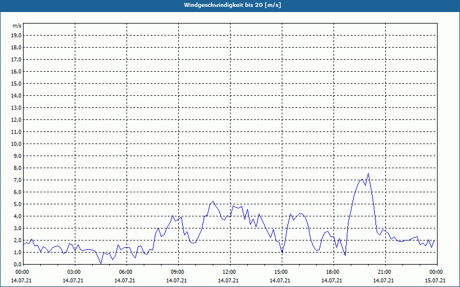Click the "12,0" y-axis label
This screenshot has height=287, width=460.
(x=16, y=119)
